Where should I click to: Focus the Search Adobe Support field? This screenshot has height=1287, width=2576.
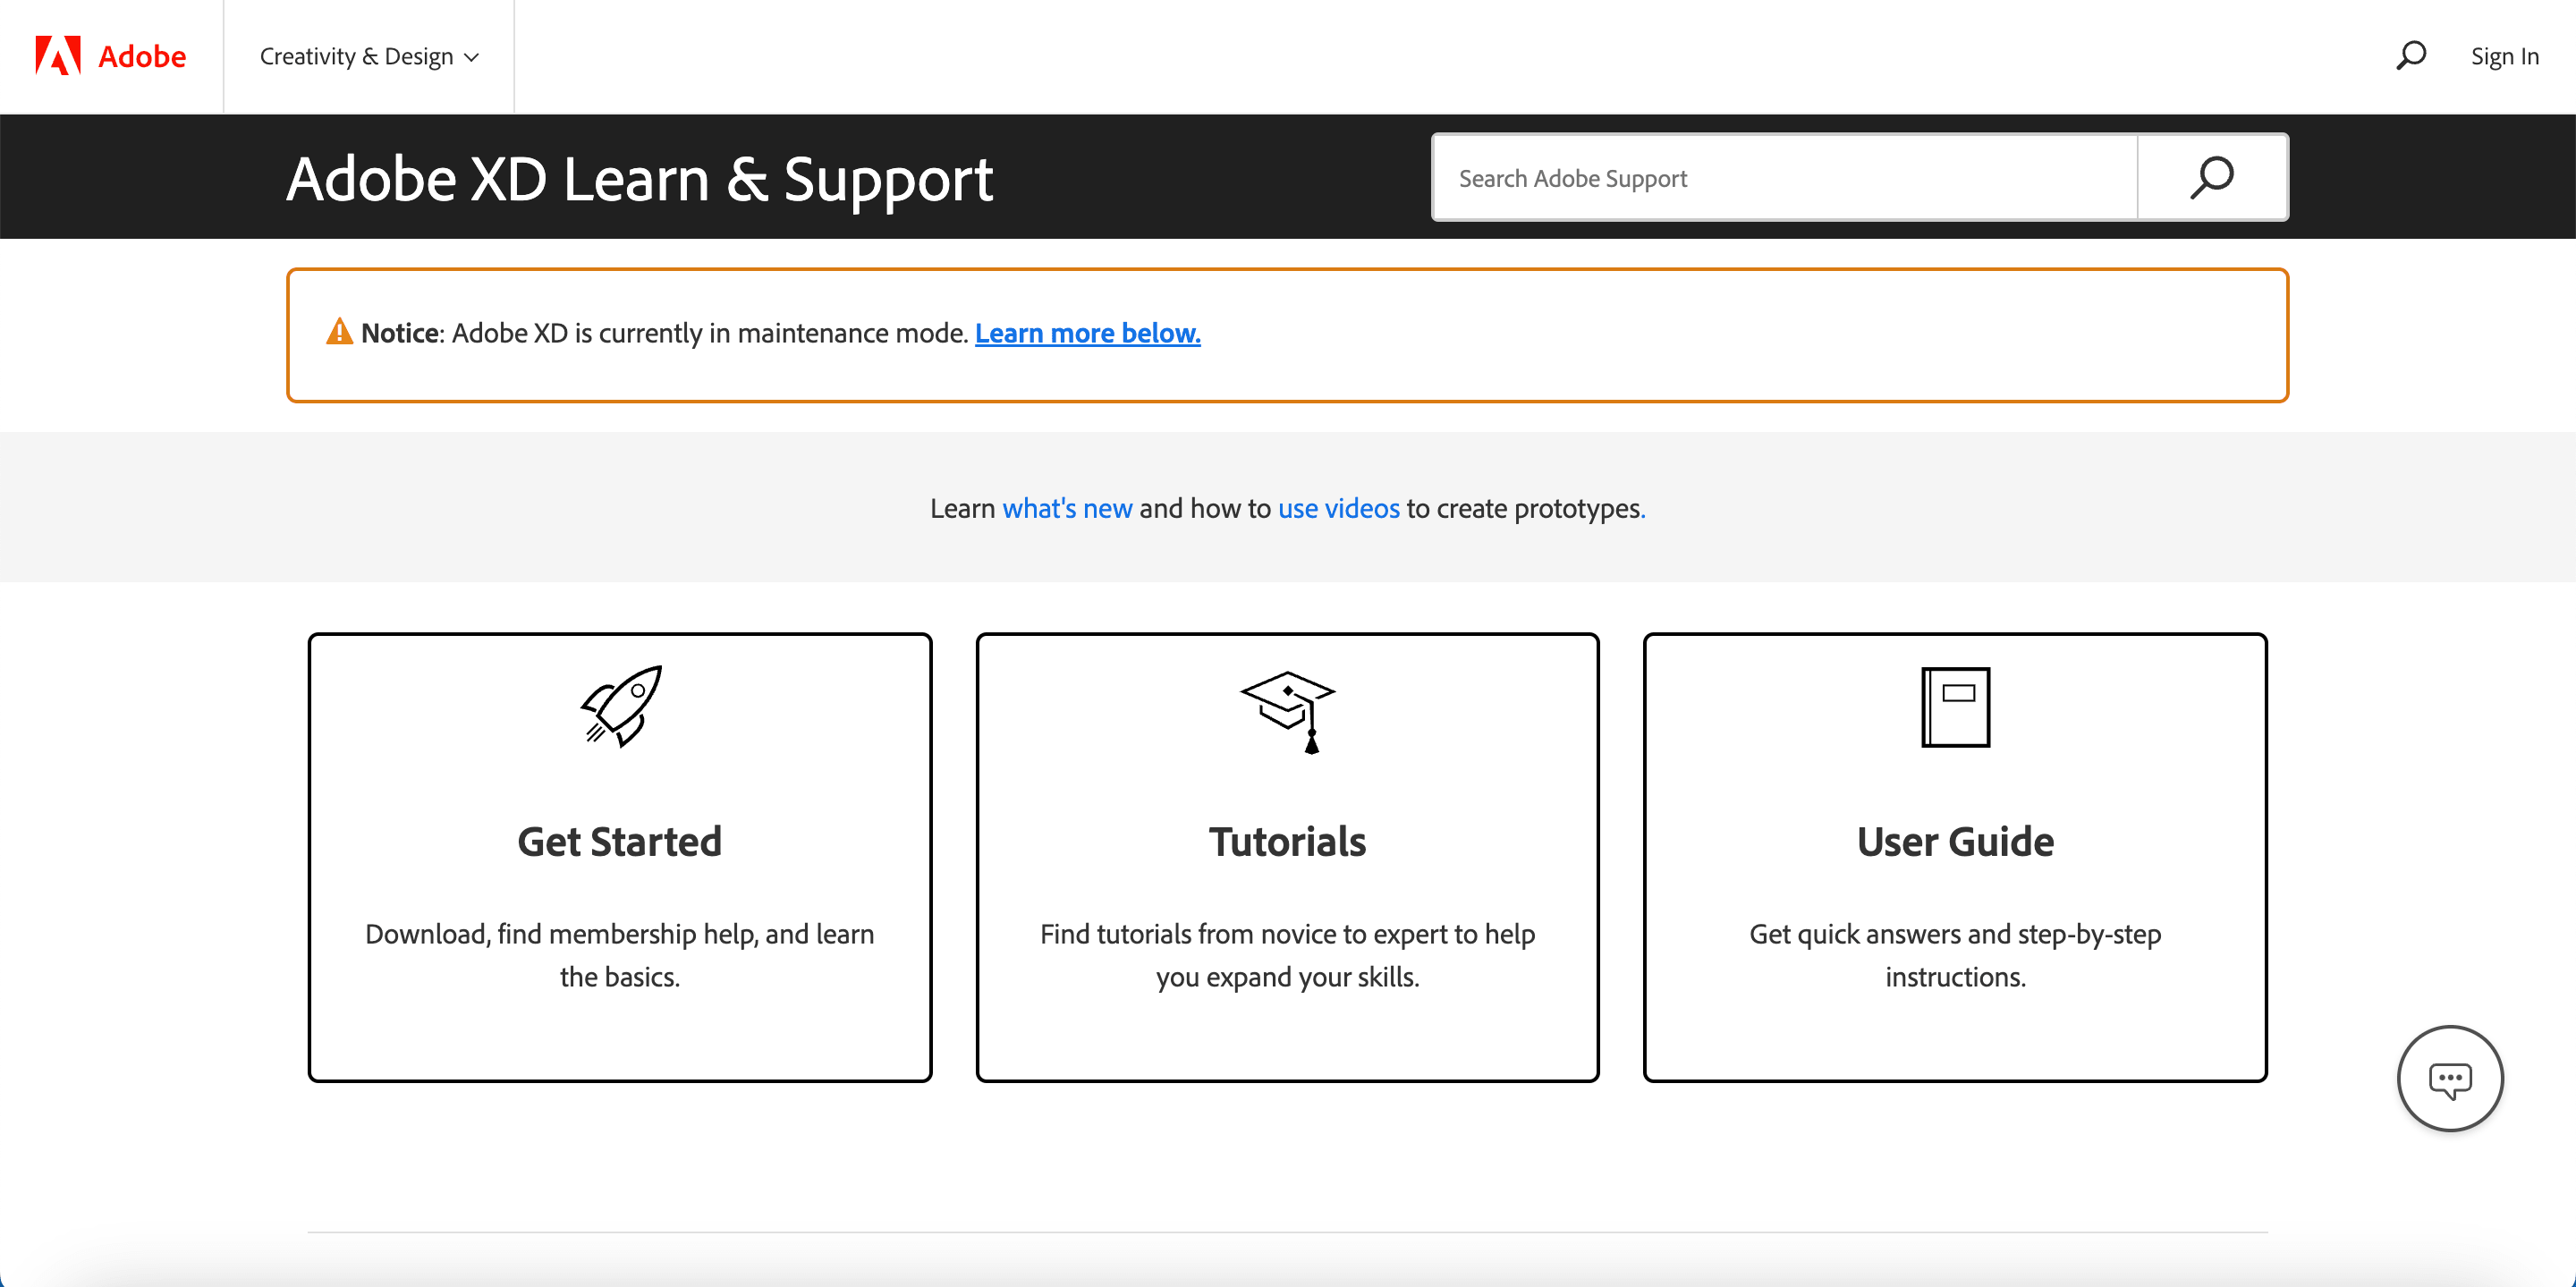(x=1784, y=178)
